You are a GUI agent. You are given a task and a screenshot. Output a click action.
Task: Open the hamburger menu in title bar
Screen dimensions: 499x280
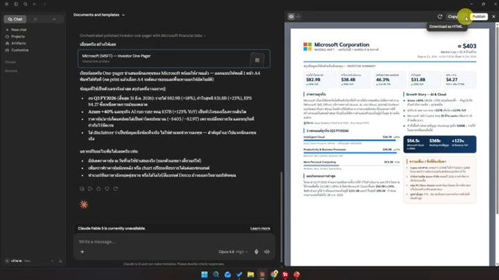click(6, 4)
